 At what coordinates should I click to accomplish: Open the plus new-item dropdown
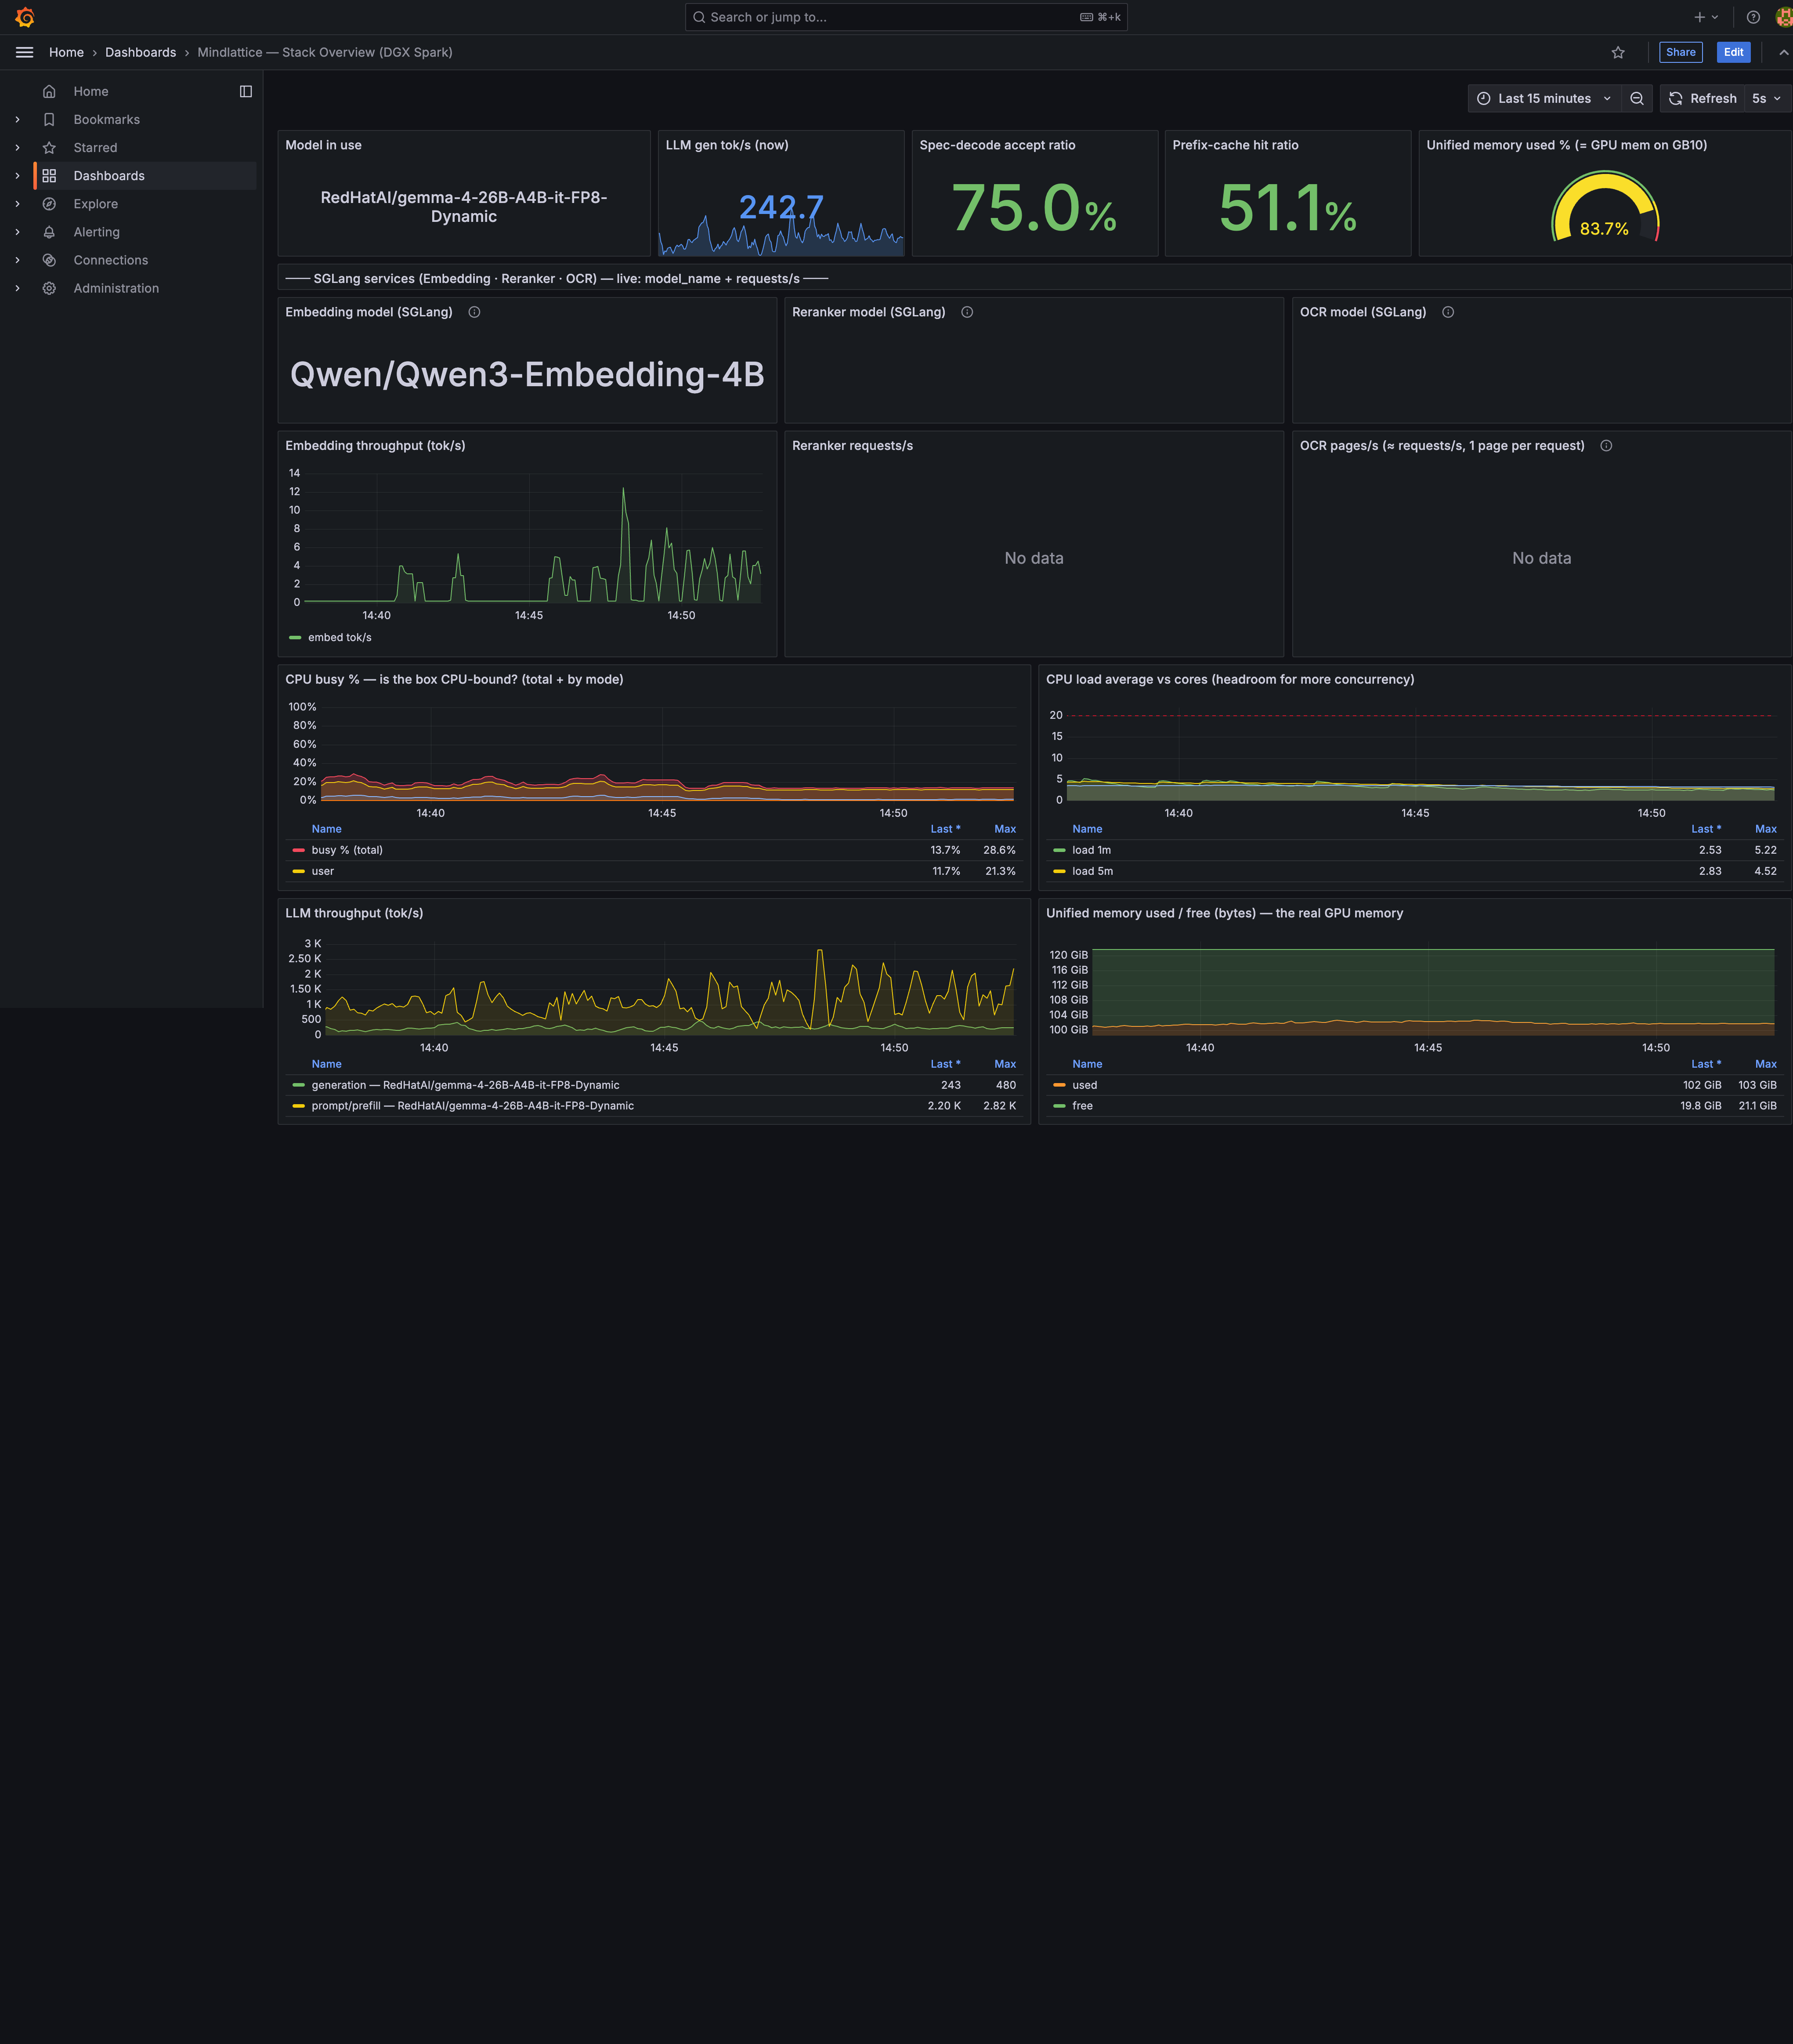click(1706, 17)
